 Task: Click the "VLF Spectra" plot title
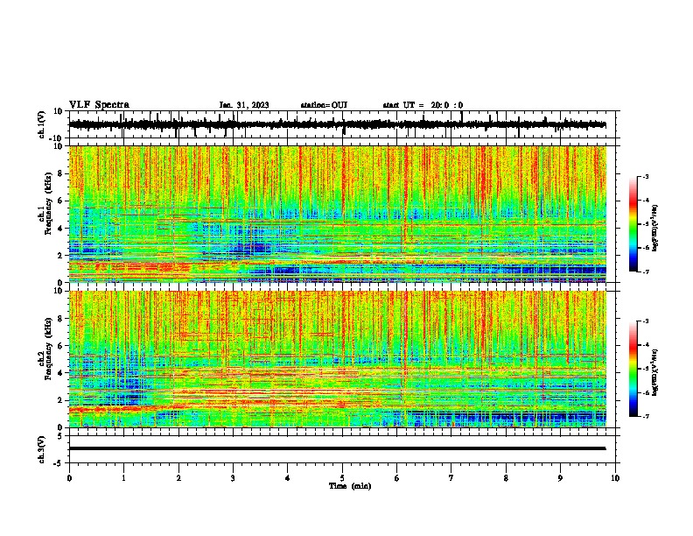point(99,105)
